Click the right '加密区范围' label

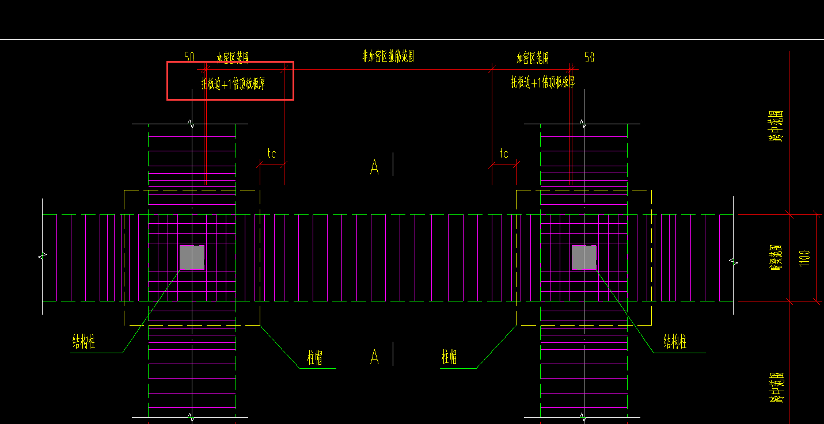pos(533,58)
